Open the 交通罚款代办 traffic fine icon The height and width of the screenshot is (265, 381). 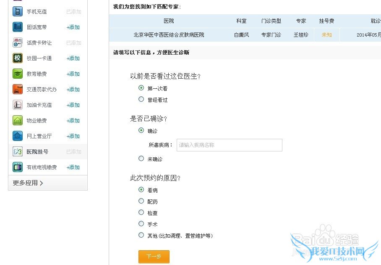tap(18, 90)
